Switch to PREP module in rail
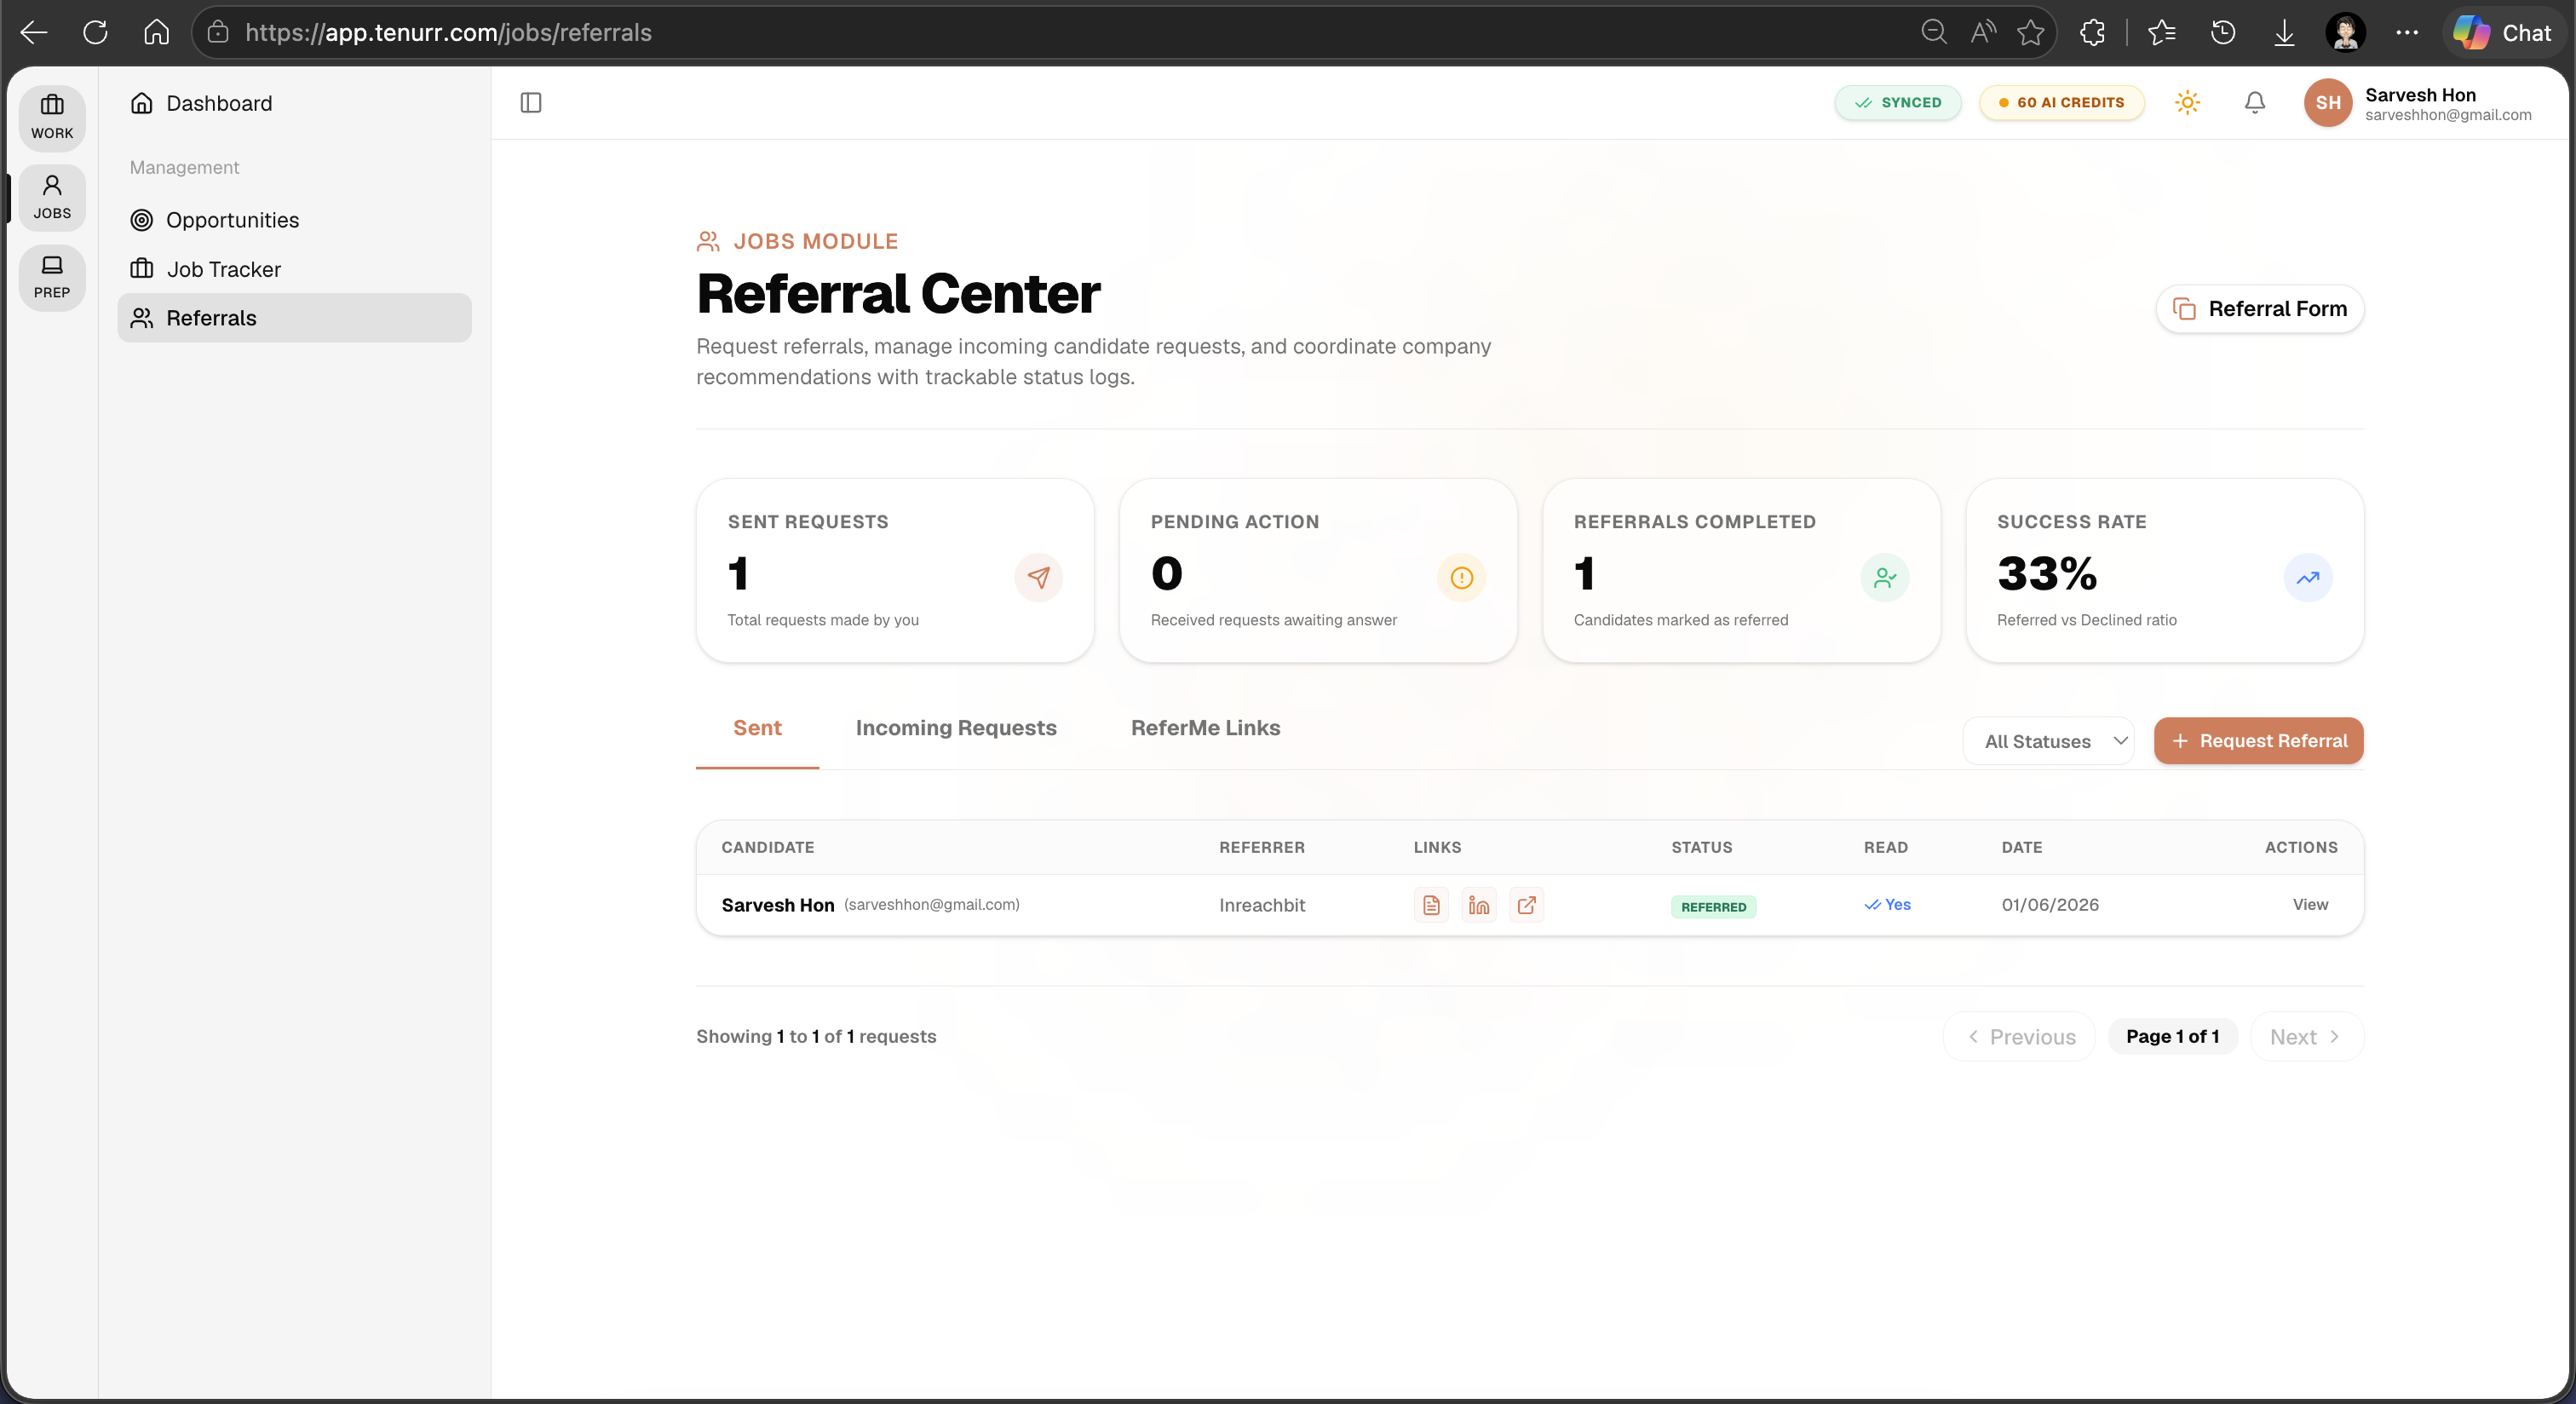This screenshot has height=1404, width=2576. coord(52,277)
